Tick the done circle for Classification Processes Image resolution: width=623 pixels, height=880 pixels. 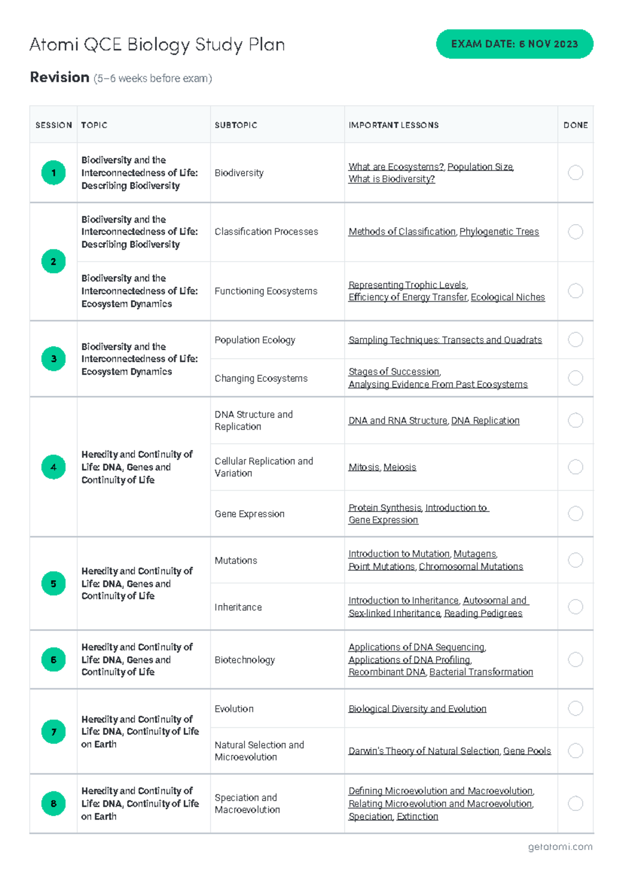point(575,231)
